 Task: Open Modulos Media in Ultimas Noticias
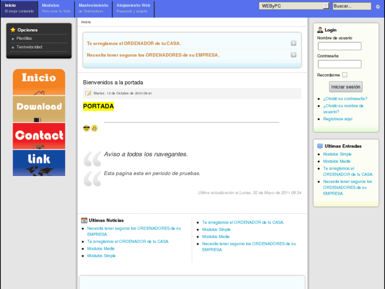click(x=101, y=249)
